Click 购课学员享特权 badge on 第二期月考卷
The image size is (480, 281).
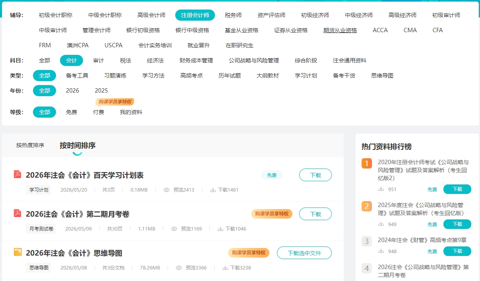point(272,214)
